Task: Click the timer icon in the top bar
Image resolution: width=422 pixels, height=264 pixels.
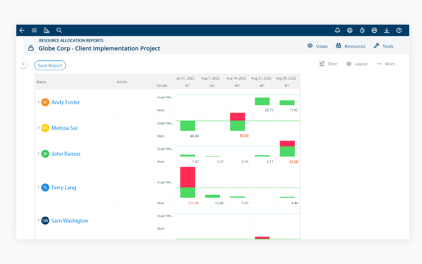Action: point(362,30)
